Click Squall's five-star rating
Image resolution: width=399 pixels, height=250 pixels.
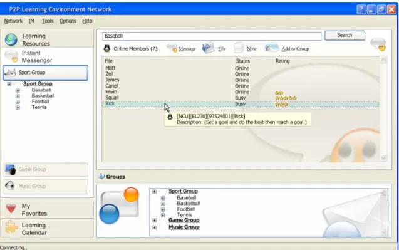pyautogui.click(x=286, y=98)
